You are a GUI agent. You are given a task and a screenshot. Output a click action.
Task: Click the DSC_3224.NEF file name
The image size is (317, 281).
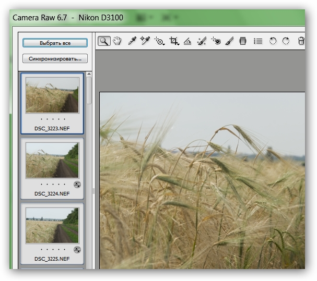click(52, 194)
